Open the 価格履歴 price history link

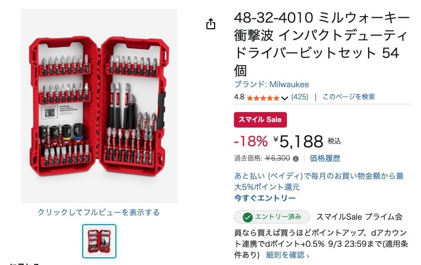tap(325, 158)
